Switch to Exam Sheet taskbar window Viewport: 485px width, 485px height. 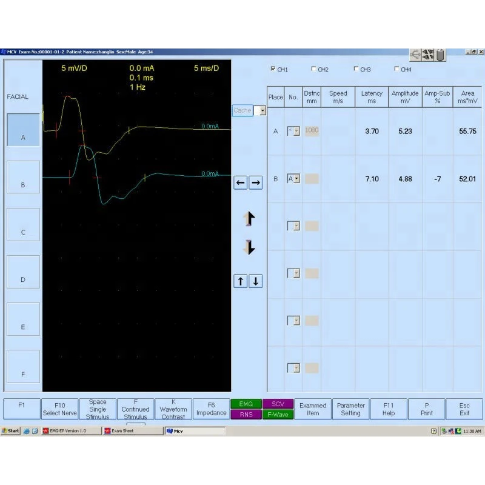[133, 431]
